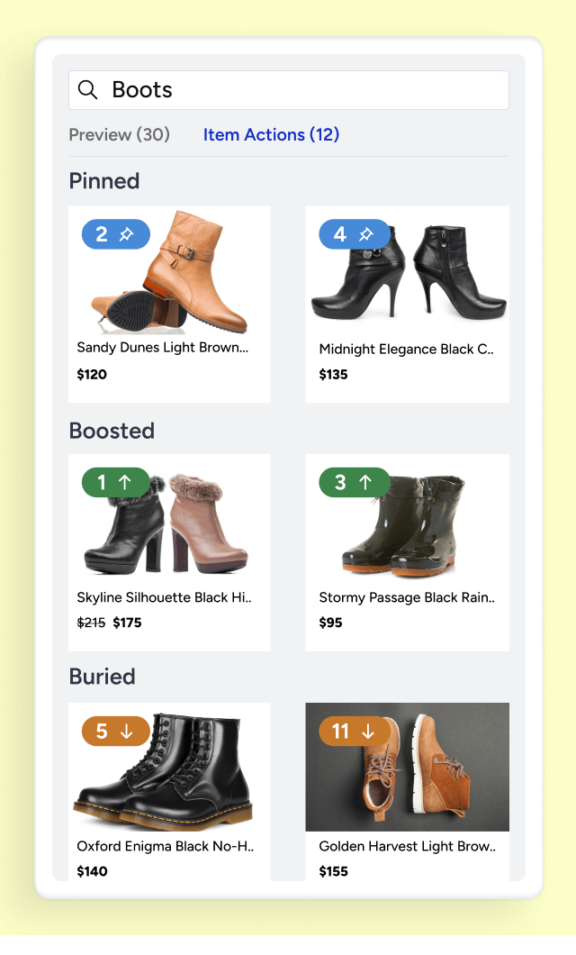Click pin badge 4 on Midnight Elegance boot
The image size is (576, 955).
tap(355, 234)
